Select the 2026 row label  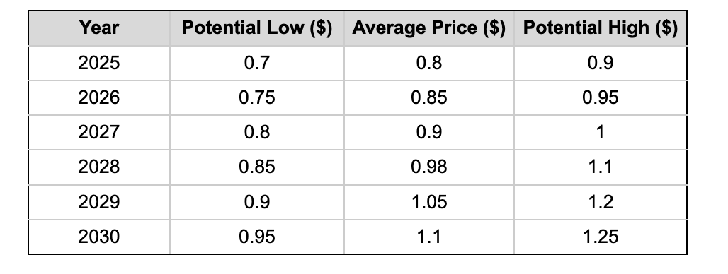pyautogui.click(x=99, y=97)
